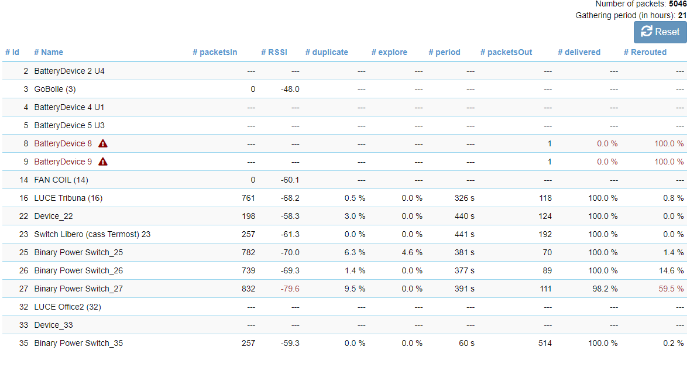This screenshot has height=367, width=697.
Task: Sort by RSSI column header
Action: tap(274, 52)
